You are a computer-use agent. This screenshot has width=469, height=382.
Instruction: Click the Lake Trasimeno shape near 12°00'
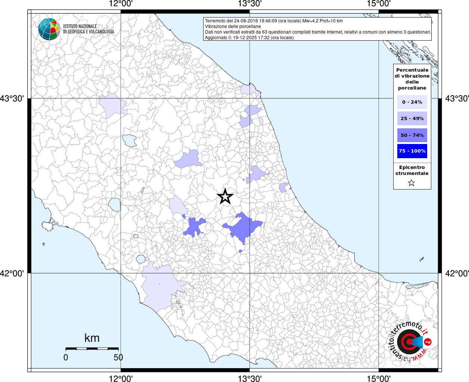tap(129, 140)
